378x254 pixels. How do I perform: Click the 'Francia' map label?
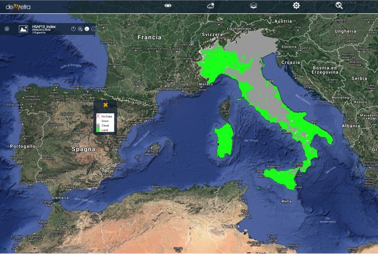point(149,37)
